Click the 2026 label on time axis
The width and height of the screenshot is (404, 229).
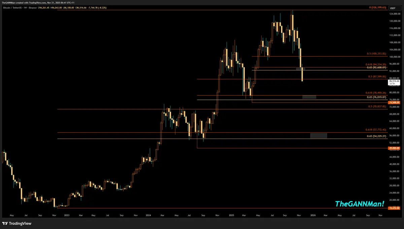[313, 215]
